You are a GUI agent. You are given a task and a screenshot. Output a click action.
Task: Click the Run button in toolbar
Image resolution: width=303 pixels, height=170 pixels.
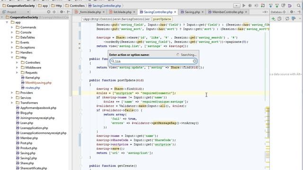tap(244, 6)
